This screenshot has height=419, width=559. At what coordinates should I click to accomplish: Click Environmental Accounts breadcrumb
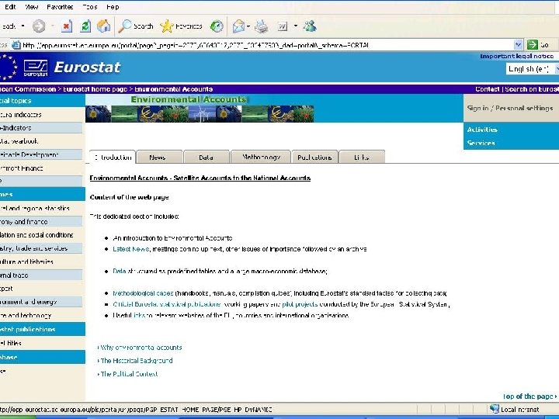pyautogui.click(x=174, y=89)
